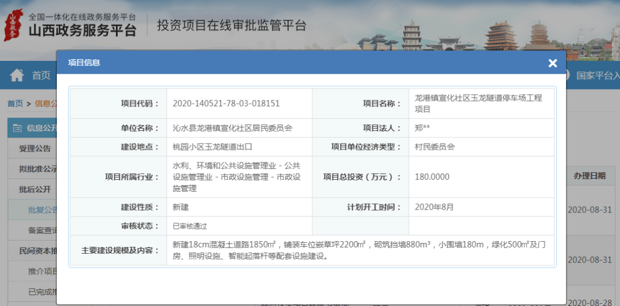
Task: Click the industry value 水利、环境和公共设施管理业
Action: 237,177
